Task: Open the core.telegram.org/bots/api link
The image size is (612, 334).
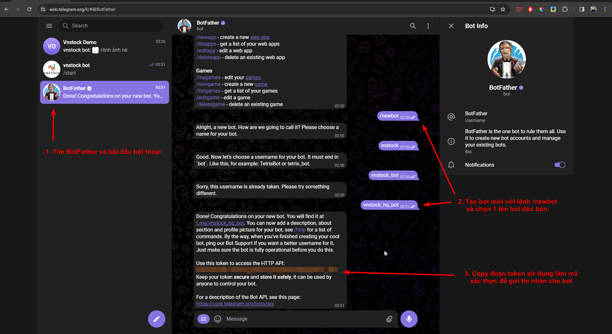Action: 235,304
